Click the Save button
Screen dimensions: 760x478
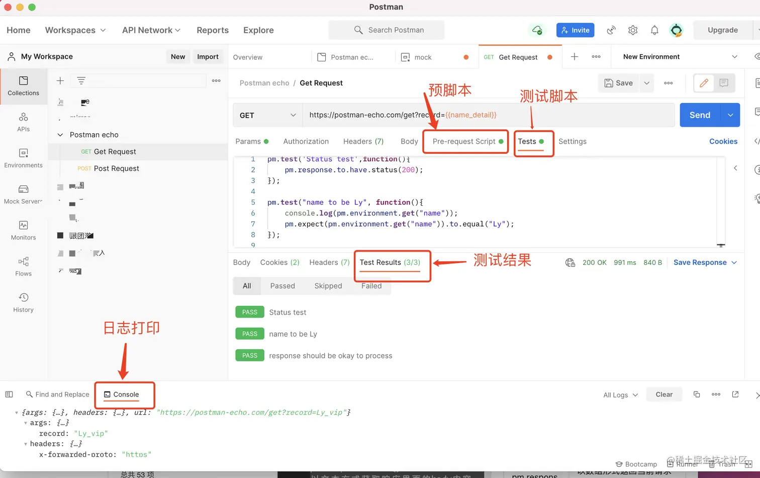pyautogui.click(x=619, y=83)
